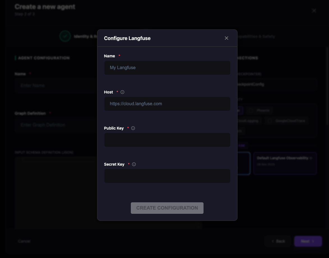Check the GoogleCloudTrace option

pos(270,121)
